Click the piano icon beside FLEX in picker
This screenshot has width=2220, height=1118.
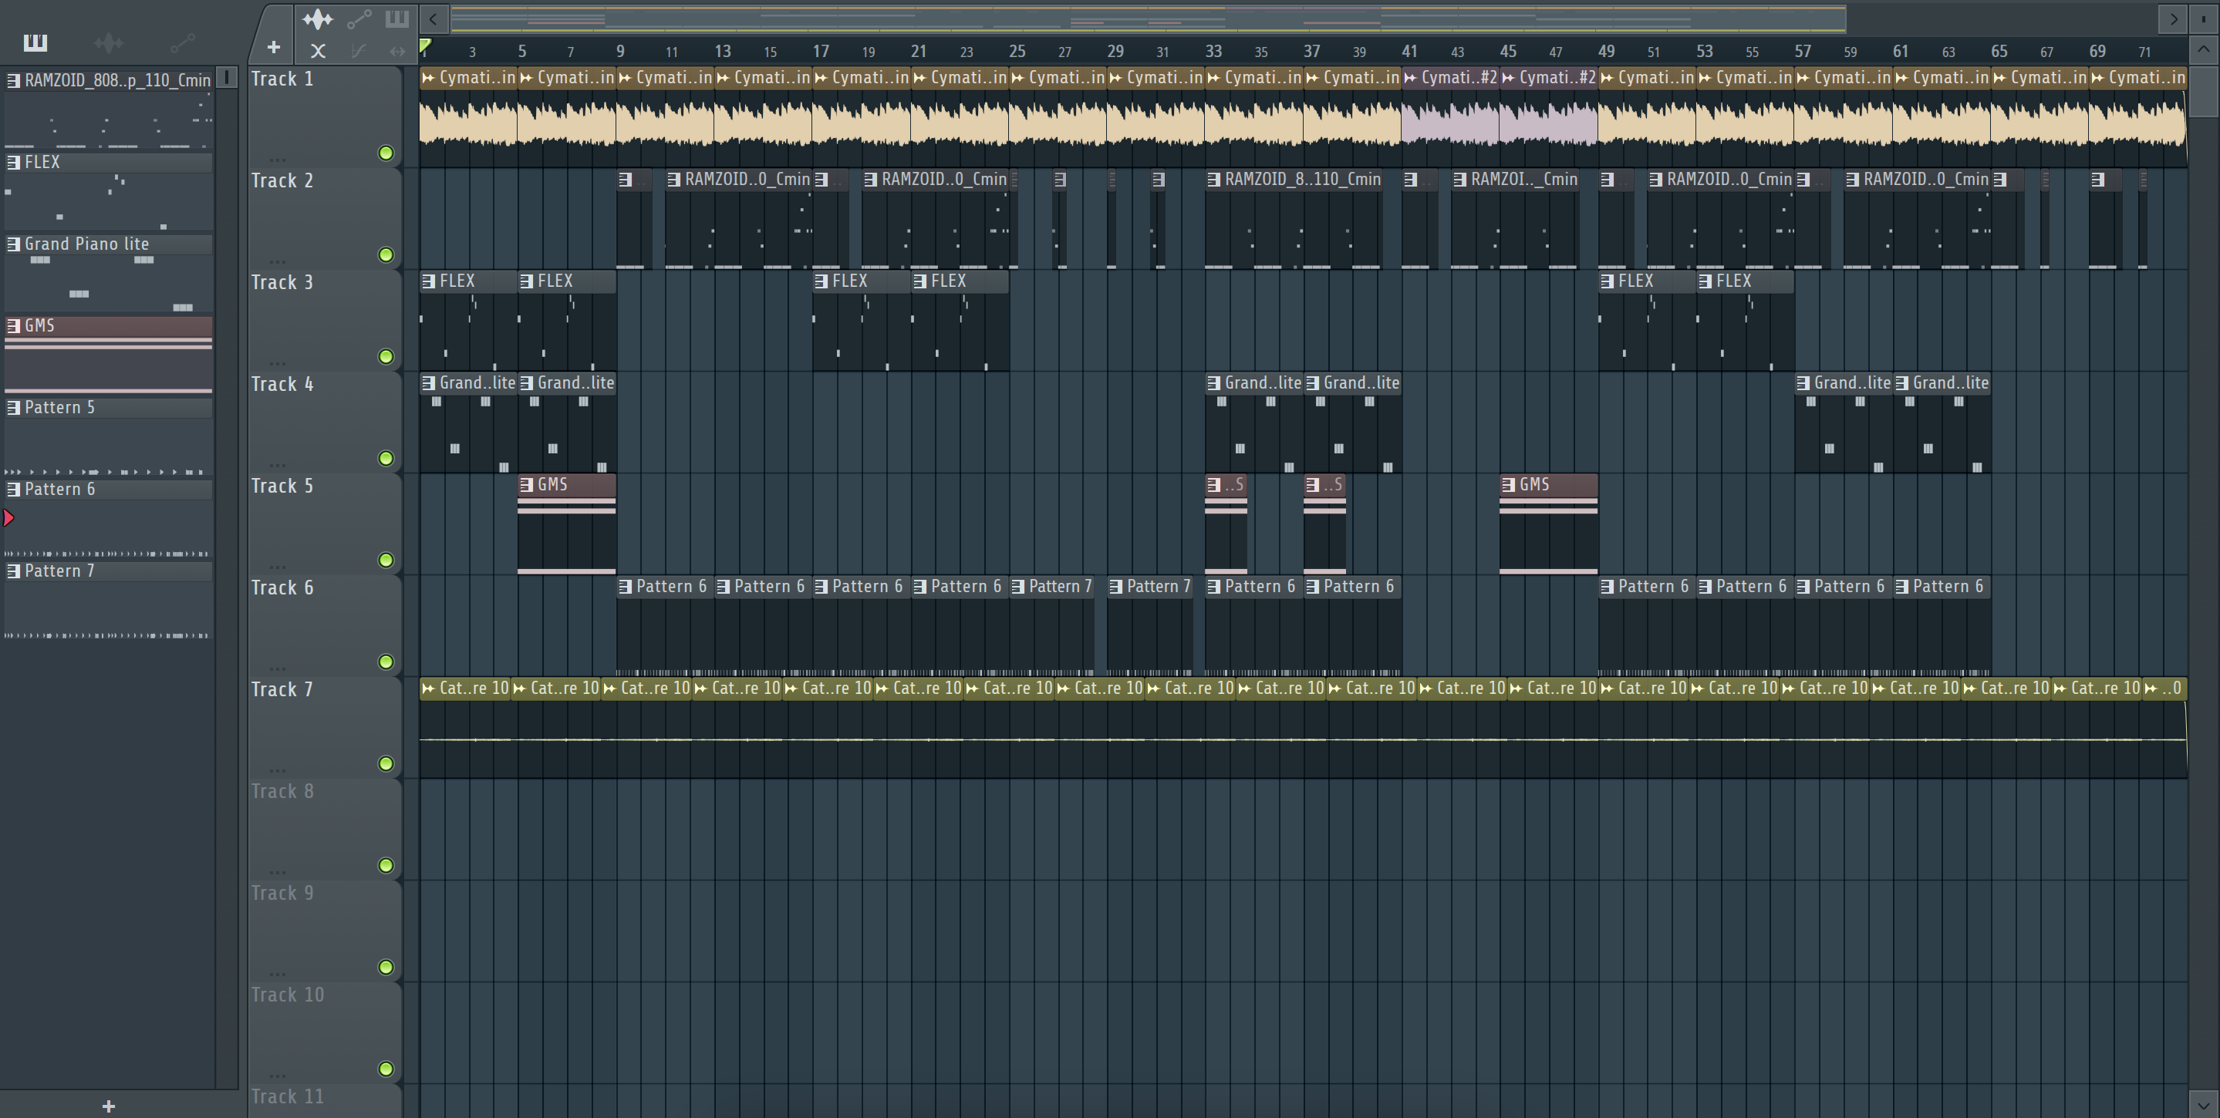pos(13,162)
